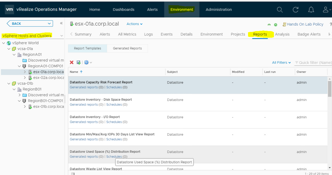Click the vSphere World globe icon
The width and height of the screenshot is (332, 175).
pyautogui.click(x=9, y=43)
